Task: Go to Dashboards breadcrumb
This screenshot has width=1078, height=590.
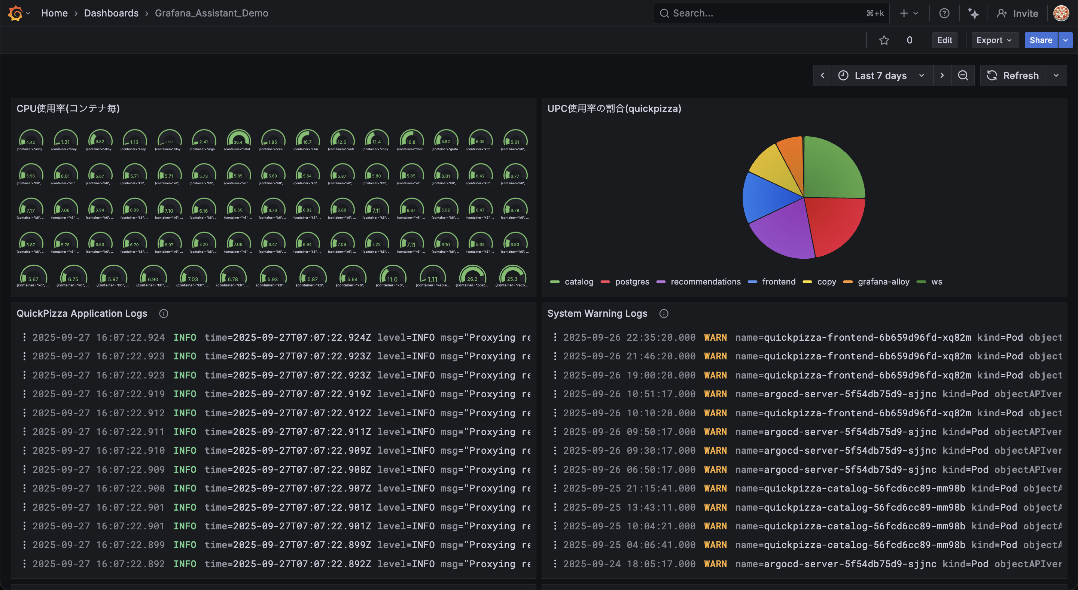Action: coord(111,13)
